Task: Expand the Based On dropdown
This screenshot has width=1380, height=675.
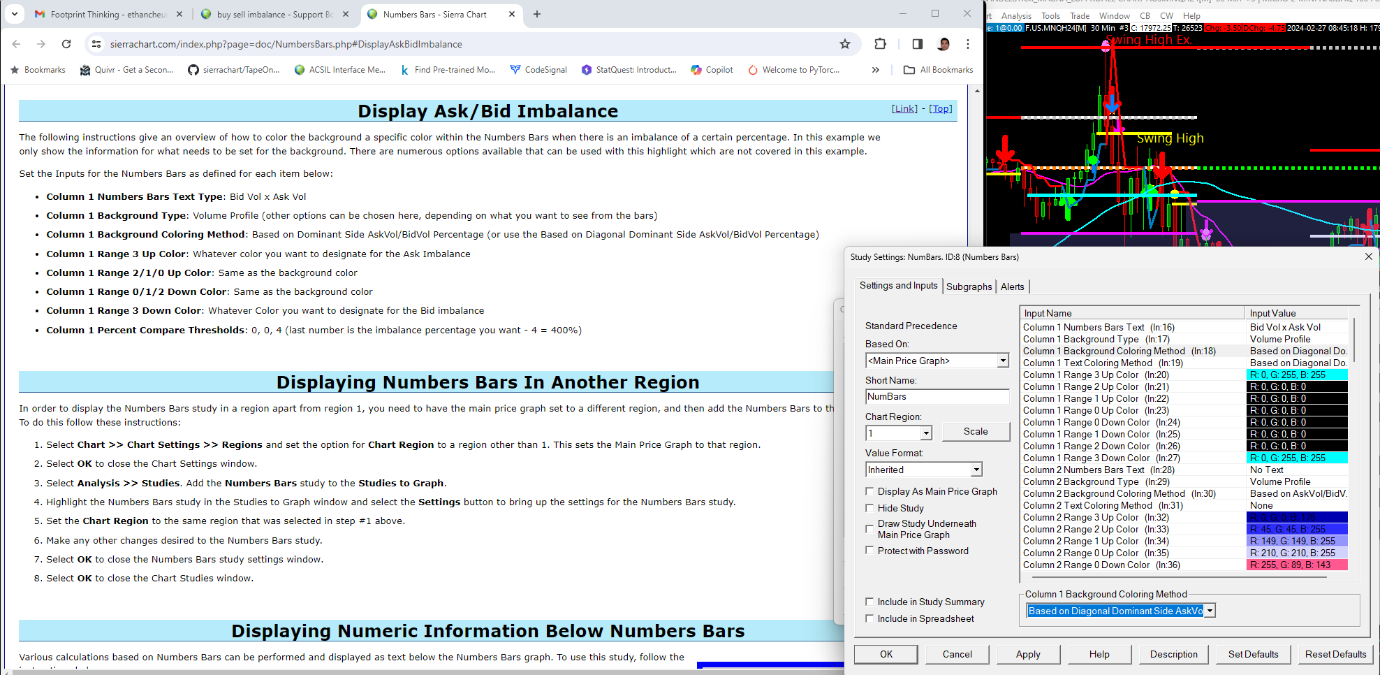Action: (1003, 361)
